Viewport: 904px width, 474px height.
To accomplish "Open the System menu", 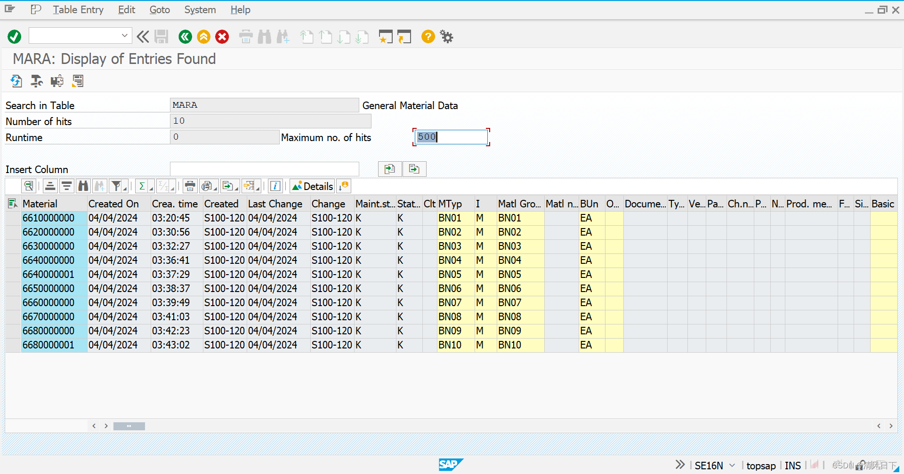I will (200, 9).
